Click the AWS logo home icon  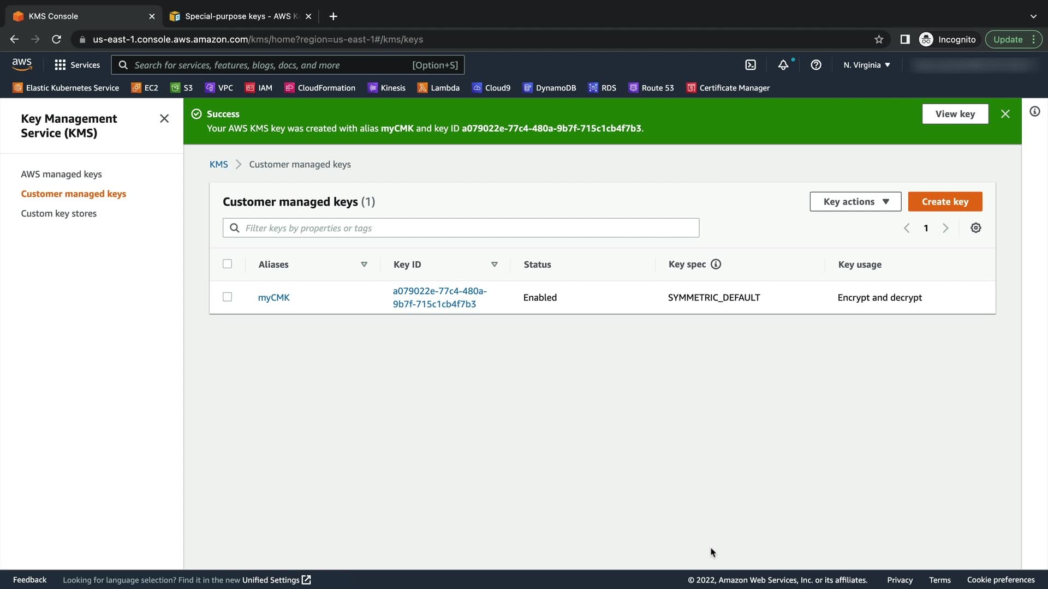click(22, 64)
